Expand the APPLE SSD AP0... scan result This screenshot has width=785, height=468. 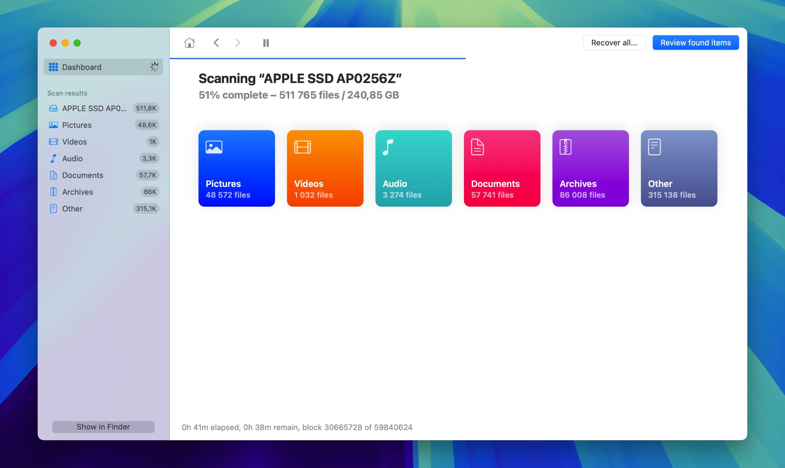pyautogui.click(x=95, y=108)
